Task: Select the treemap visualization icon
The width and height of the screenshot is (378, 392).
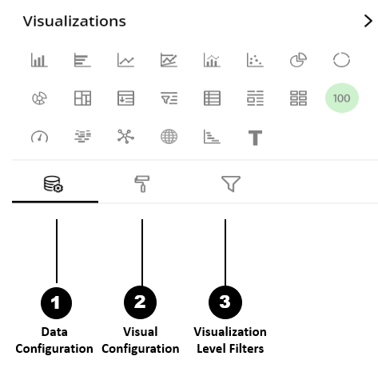Action: coord(82,98)
